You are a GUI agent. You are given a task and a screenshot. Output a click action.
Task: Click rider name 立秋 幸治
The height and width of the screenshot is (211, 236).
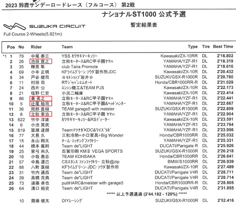[x=40, y=114]
